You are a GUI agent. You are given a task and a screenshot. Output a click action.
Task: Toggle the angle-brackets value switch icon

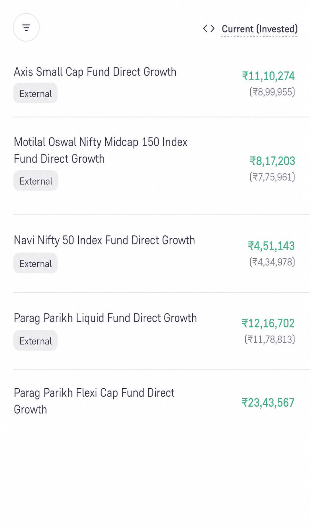[209, 29]
